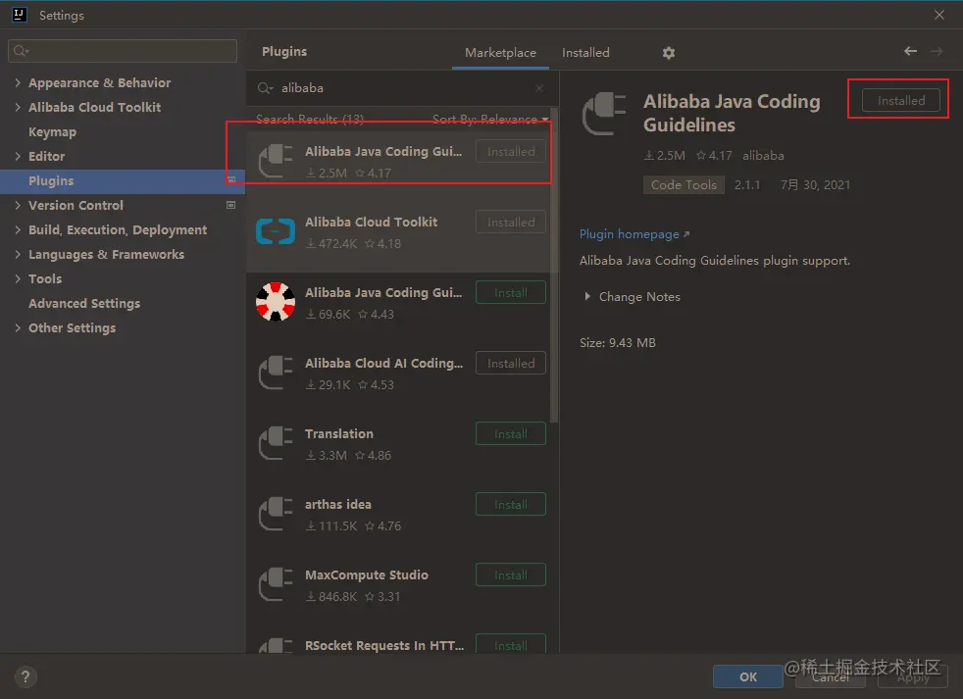Click the red-white Alibaba Java Coding Guidelines icon
963x699 pixels.
(x=276, y=302)
